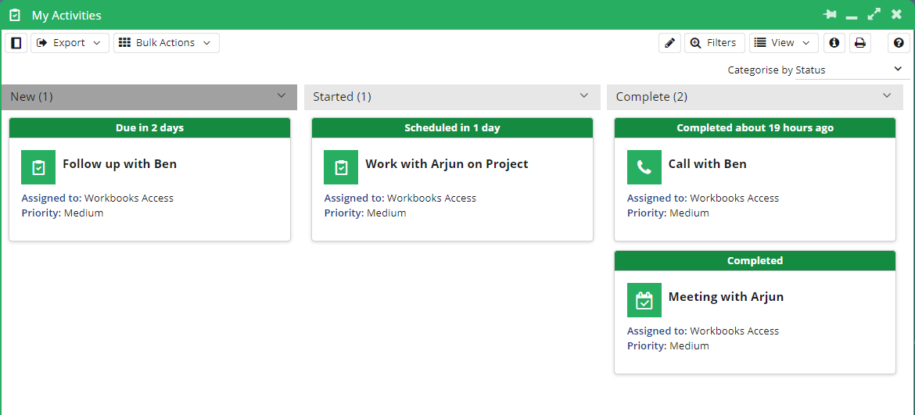Viewport: 915px width, 415px height.
Task: Collapse the New column chevron
Action: [282, 95]
